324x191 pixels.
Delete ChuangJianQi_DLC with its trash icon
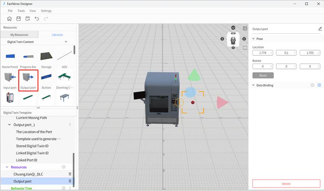coord(70,174)
